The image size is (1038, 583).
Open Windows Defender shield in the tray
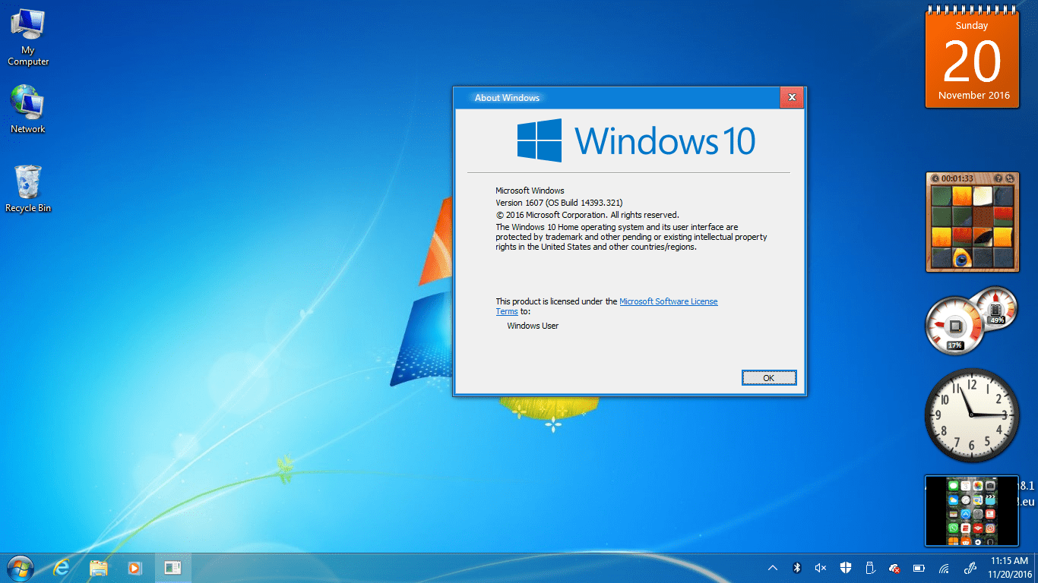846,568
